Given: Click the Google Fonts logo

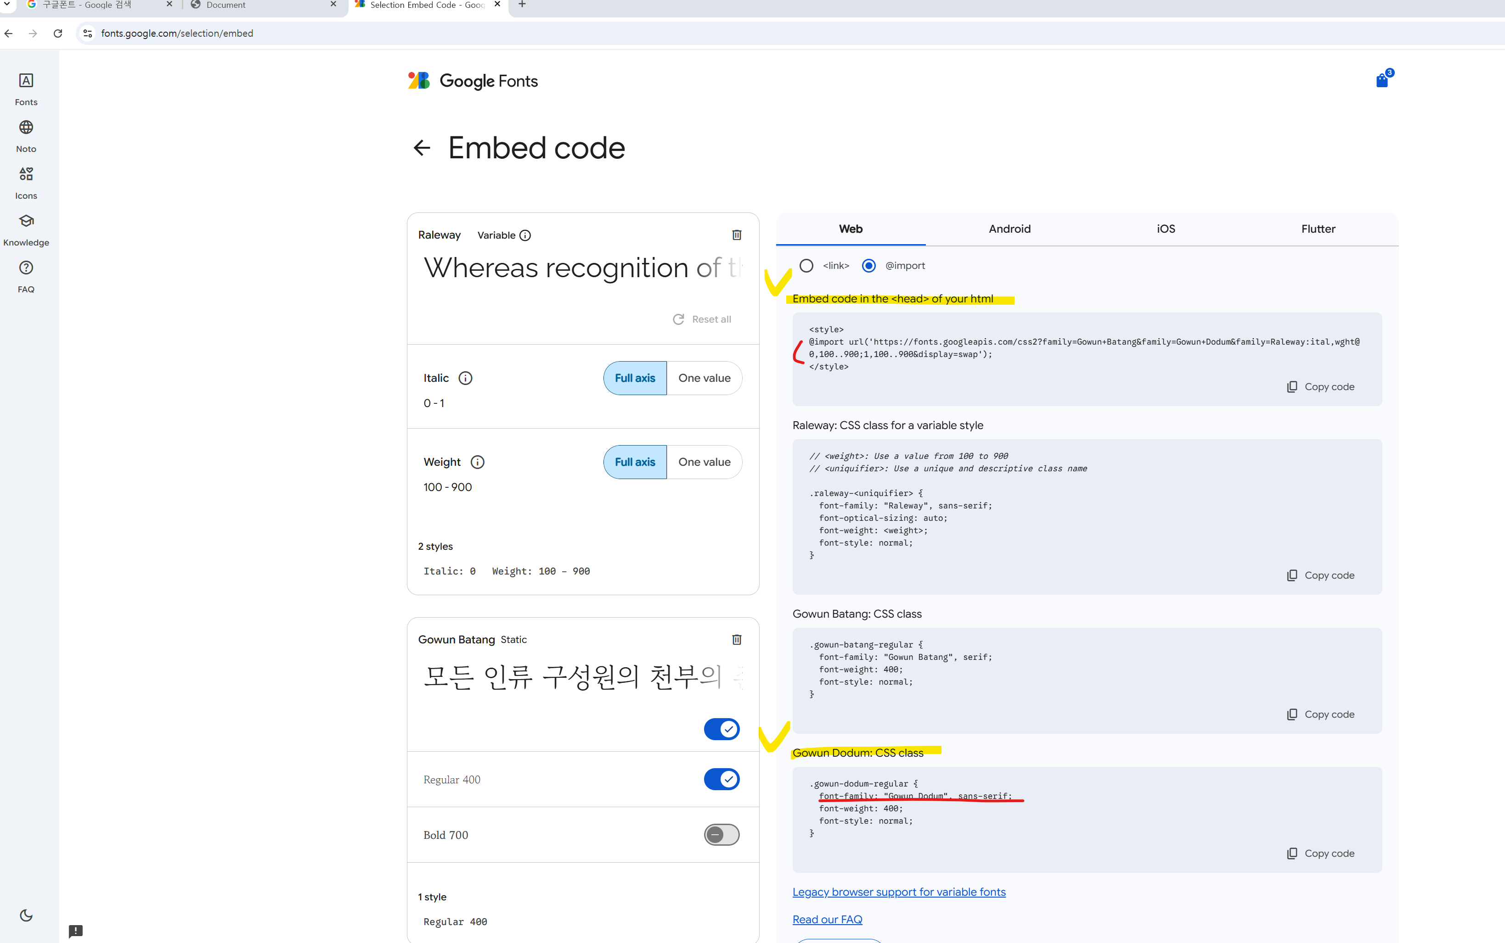Looking at the screenshot, I should click(473, 80).
